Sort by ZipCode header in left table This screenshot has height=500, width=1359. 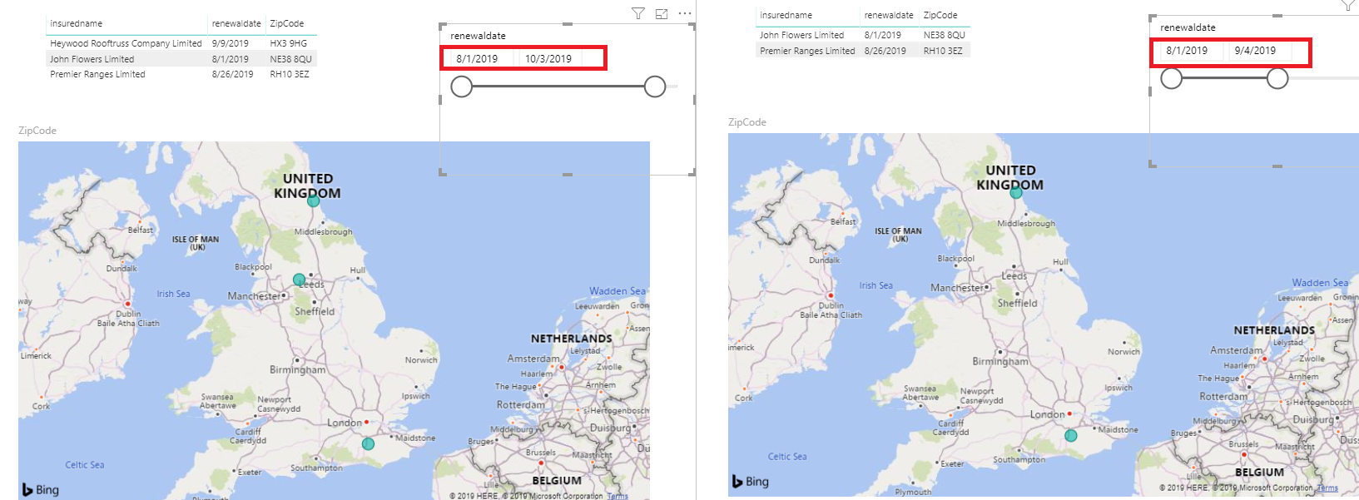(287, 23)
